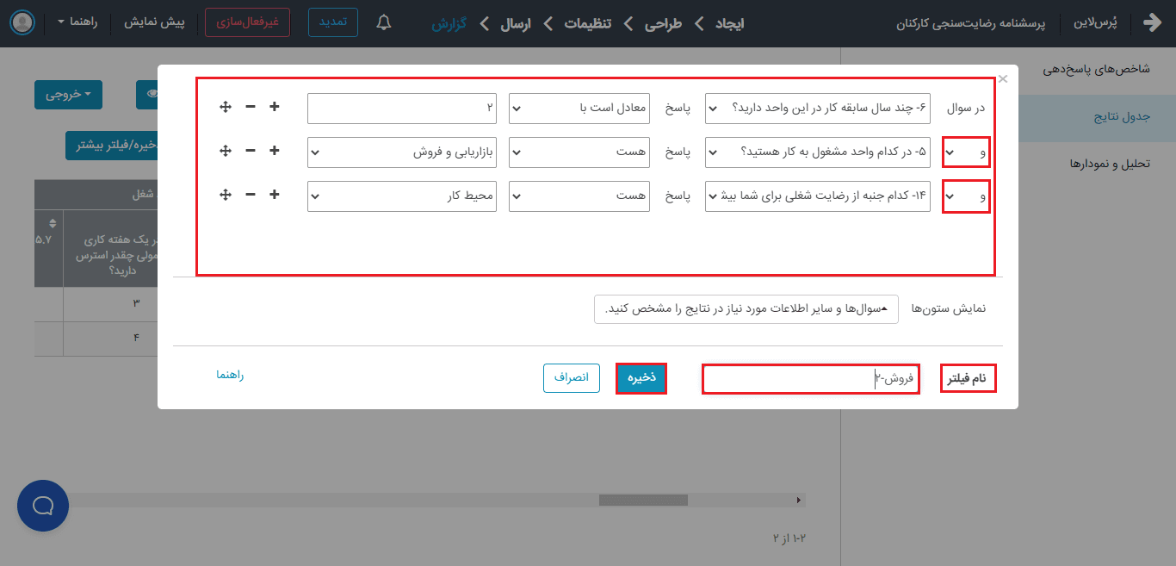The height and width of the screenshot is (566, 1176).
Task: Click the 'راهنما' help link in dialog
Action: coord(230,376)
